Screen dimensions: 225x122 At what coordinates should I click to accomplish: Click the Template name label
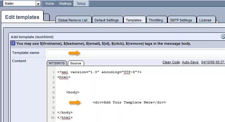[26, 53]
